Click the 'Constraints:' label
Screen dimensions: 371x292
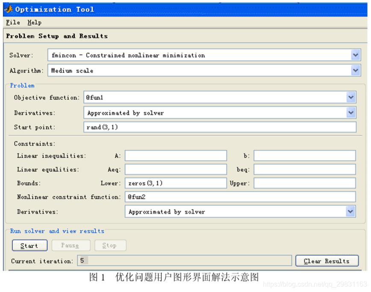click(35, 143)
